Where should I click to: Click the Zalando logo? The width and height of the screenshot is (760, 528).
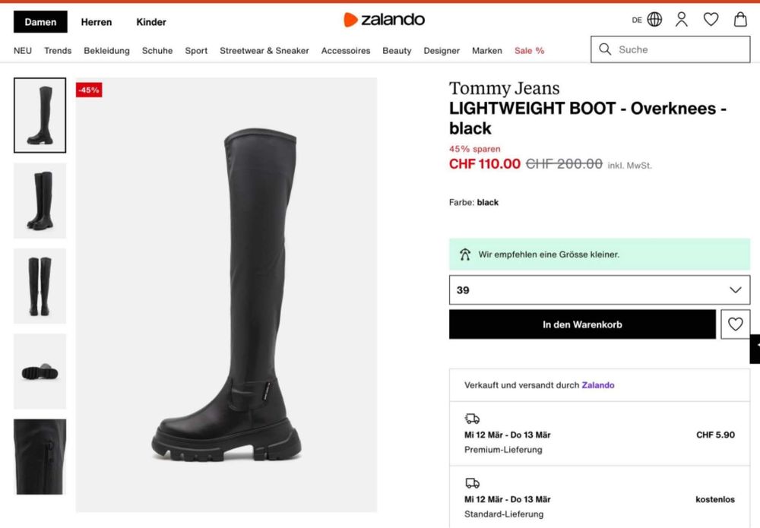coord(384,20)
